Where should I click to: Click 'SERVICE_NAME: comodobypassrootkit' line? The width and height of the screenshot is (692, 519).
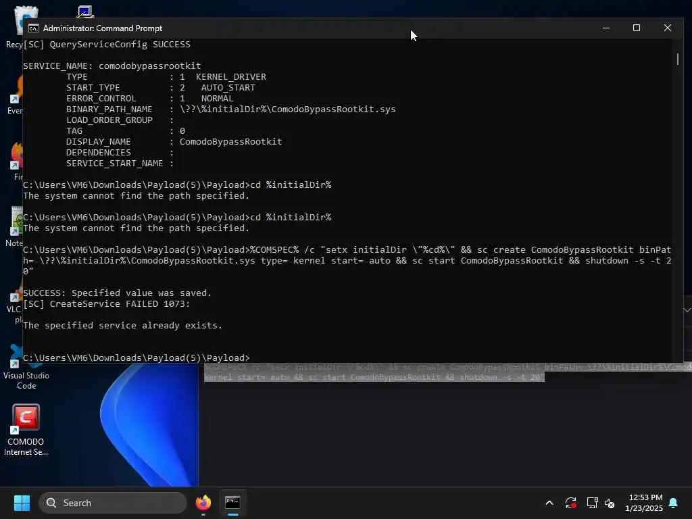(112, 66)
